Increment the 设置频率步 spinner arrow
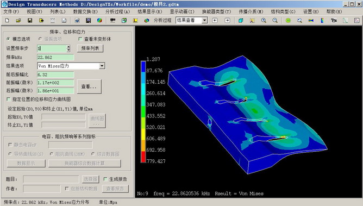This screenshot has height=206, width=363. point(68,47)
